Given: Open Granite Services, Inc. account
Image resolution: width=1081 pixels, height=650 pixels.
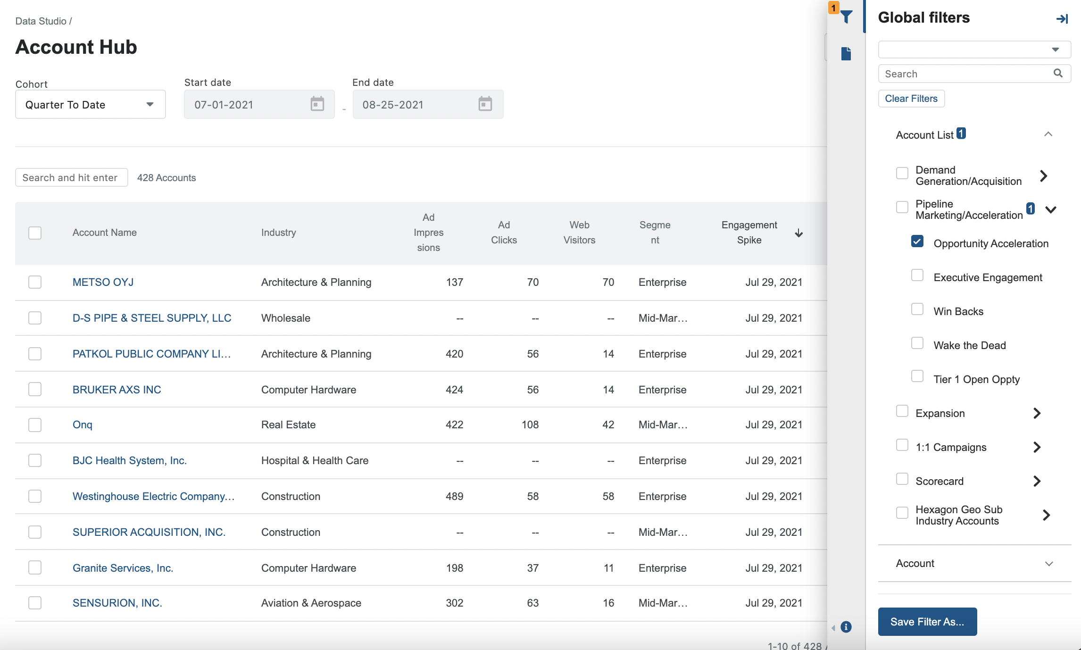Looking at the screenshot, I should click(x=123, y=568).
